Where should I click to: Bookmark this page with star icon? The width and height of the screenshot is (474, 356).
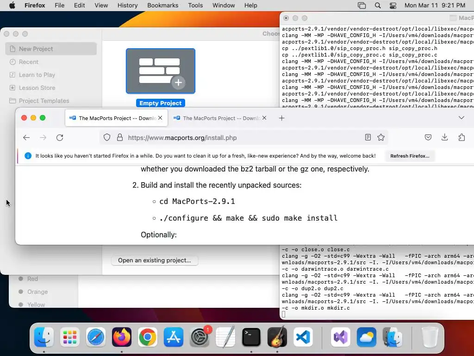[x=381, y=137]
